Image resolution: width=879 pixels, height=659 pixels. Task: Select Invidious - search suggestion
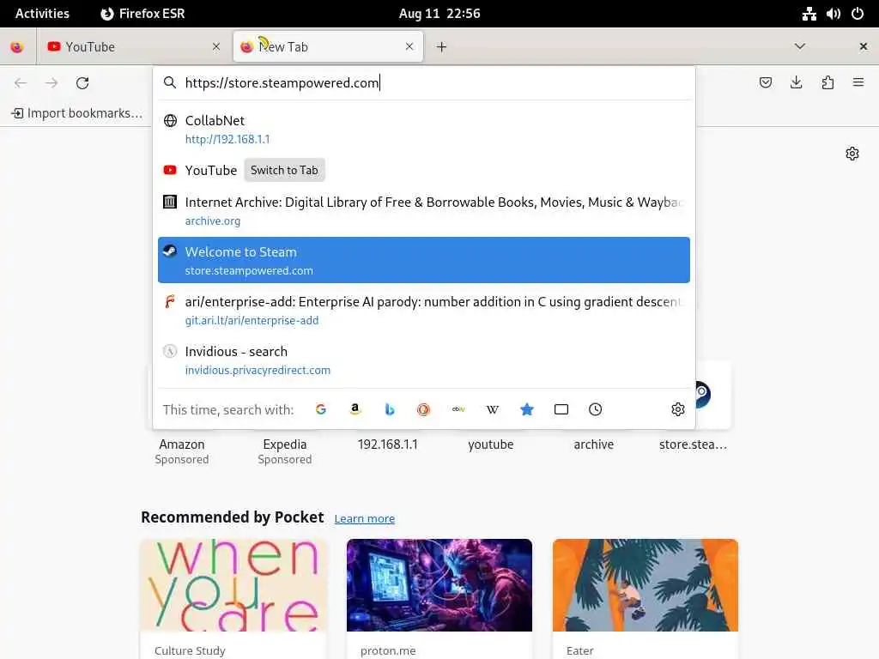(x=424, y=360)
